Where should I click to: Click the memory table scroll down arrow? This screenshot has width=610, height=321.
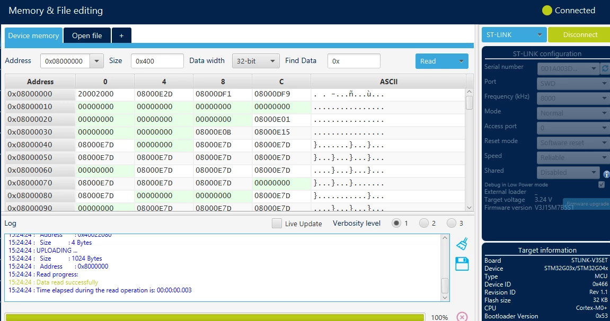pyautogui.click(x=469, y=208)
